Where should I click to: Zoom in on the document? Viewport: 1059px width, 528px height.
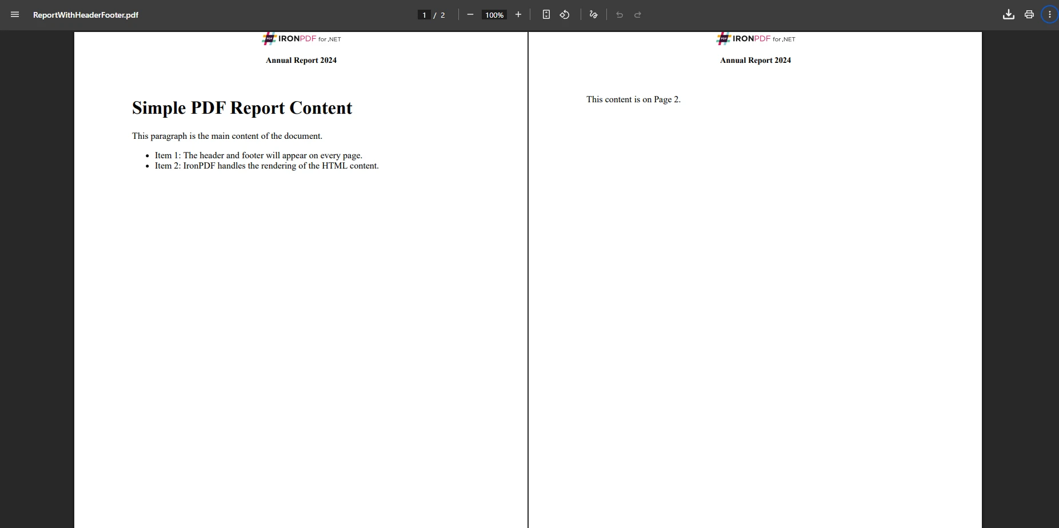pos(518,14)
